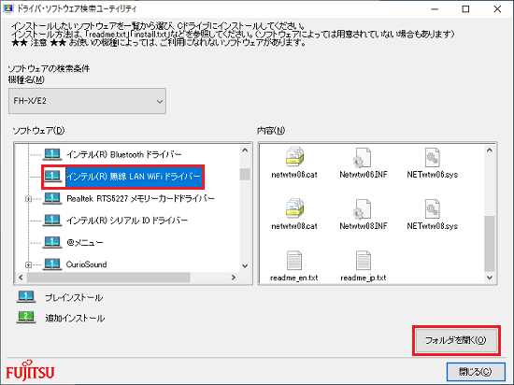Click the プレインストール legend icon
The width and height of the screenshot is (514, 385).
point(26,297)
